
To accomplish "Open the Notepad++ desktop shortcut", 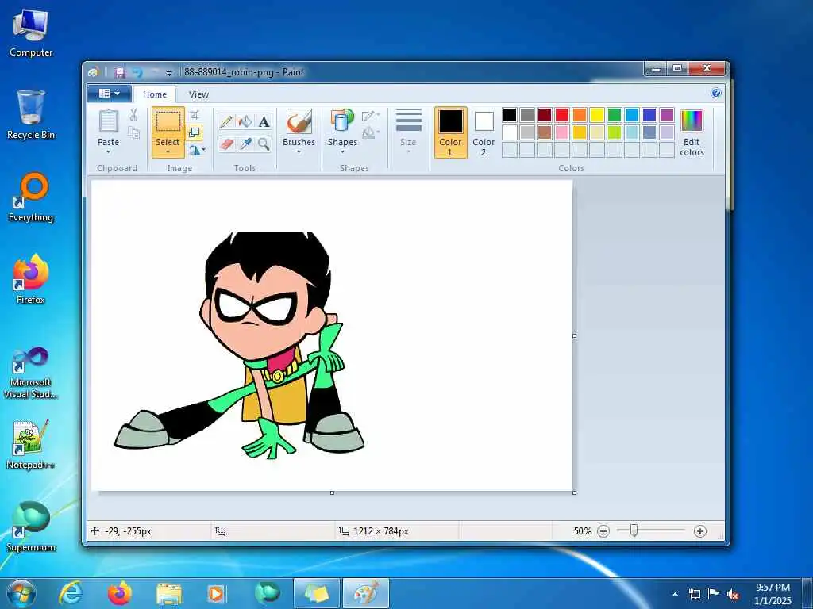I will [x=31, y=444].
